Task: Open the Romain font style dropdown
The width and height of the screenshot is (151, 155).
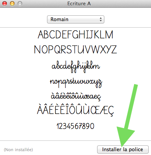Action: 76,20
